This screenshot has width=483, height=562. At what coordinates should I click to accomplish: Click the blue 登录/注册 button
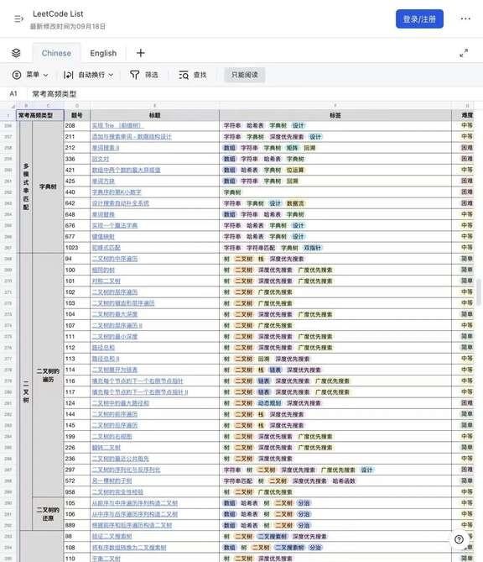tap(419, 19)
